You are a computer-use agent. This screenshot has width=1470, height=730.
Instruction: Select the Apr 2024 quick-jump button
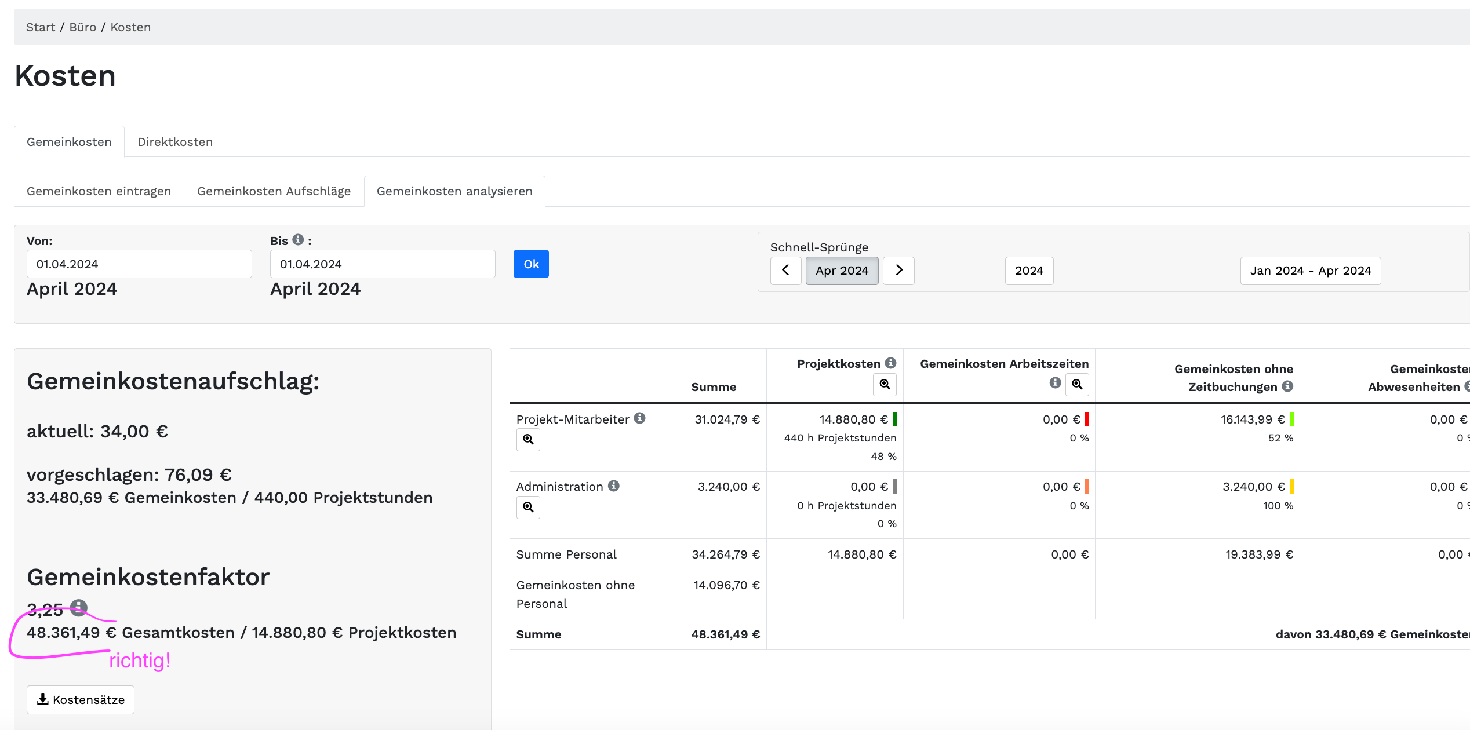pos(842,271)
